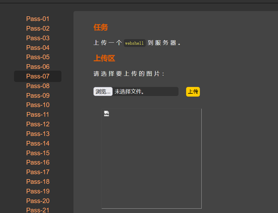
Task: Open Pass-15 from the list
Action: 38,153
